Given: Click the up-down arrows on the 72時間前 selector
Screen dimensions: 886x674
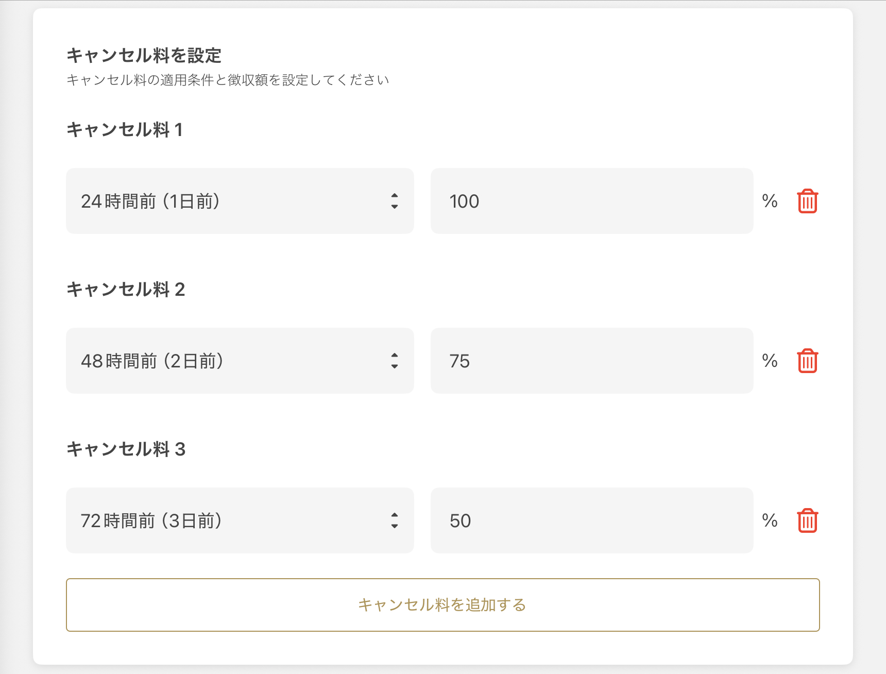Looking at the screenshot, I should pyautogui.click(x=395, y=520).
